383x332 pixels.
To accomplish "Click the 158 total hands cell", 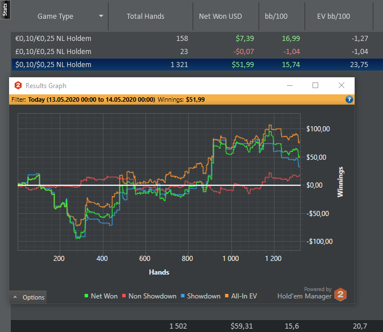I will [182, 39].
